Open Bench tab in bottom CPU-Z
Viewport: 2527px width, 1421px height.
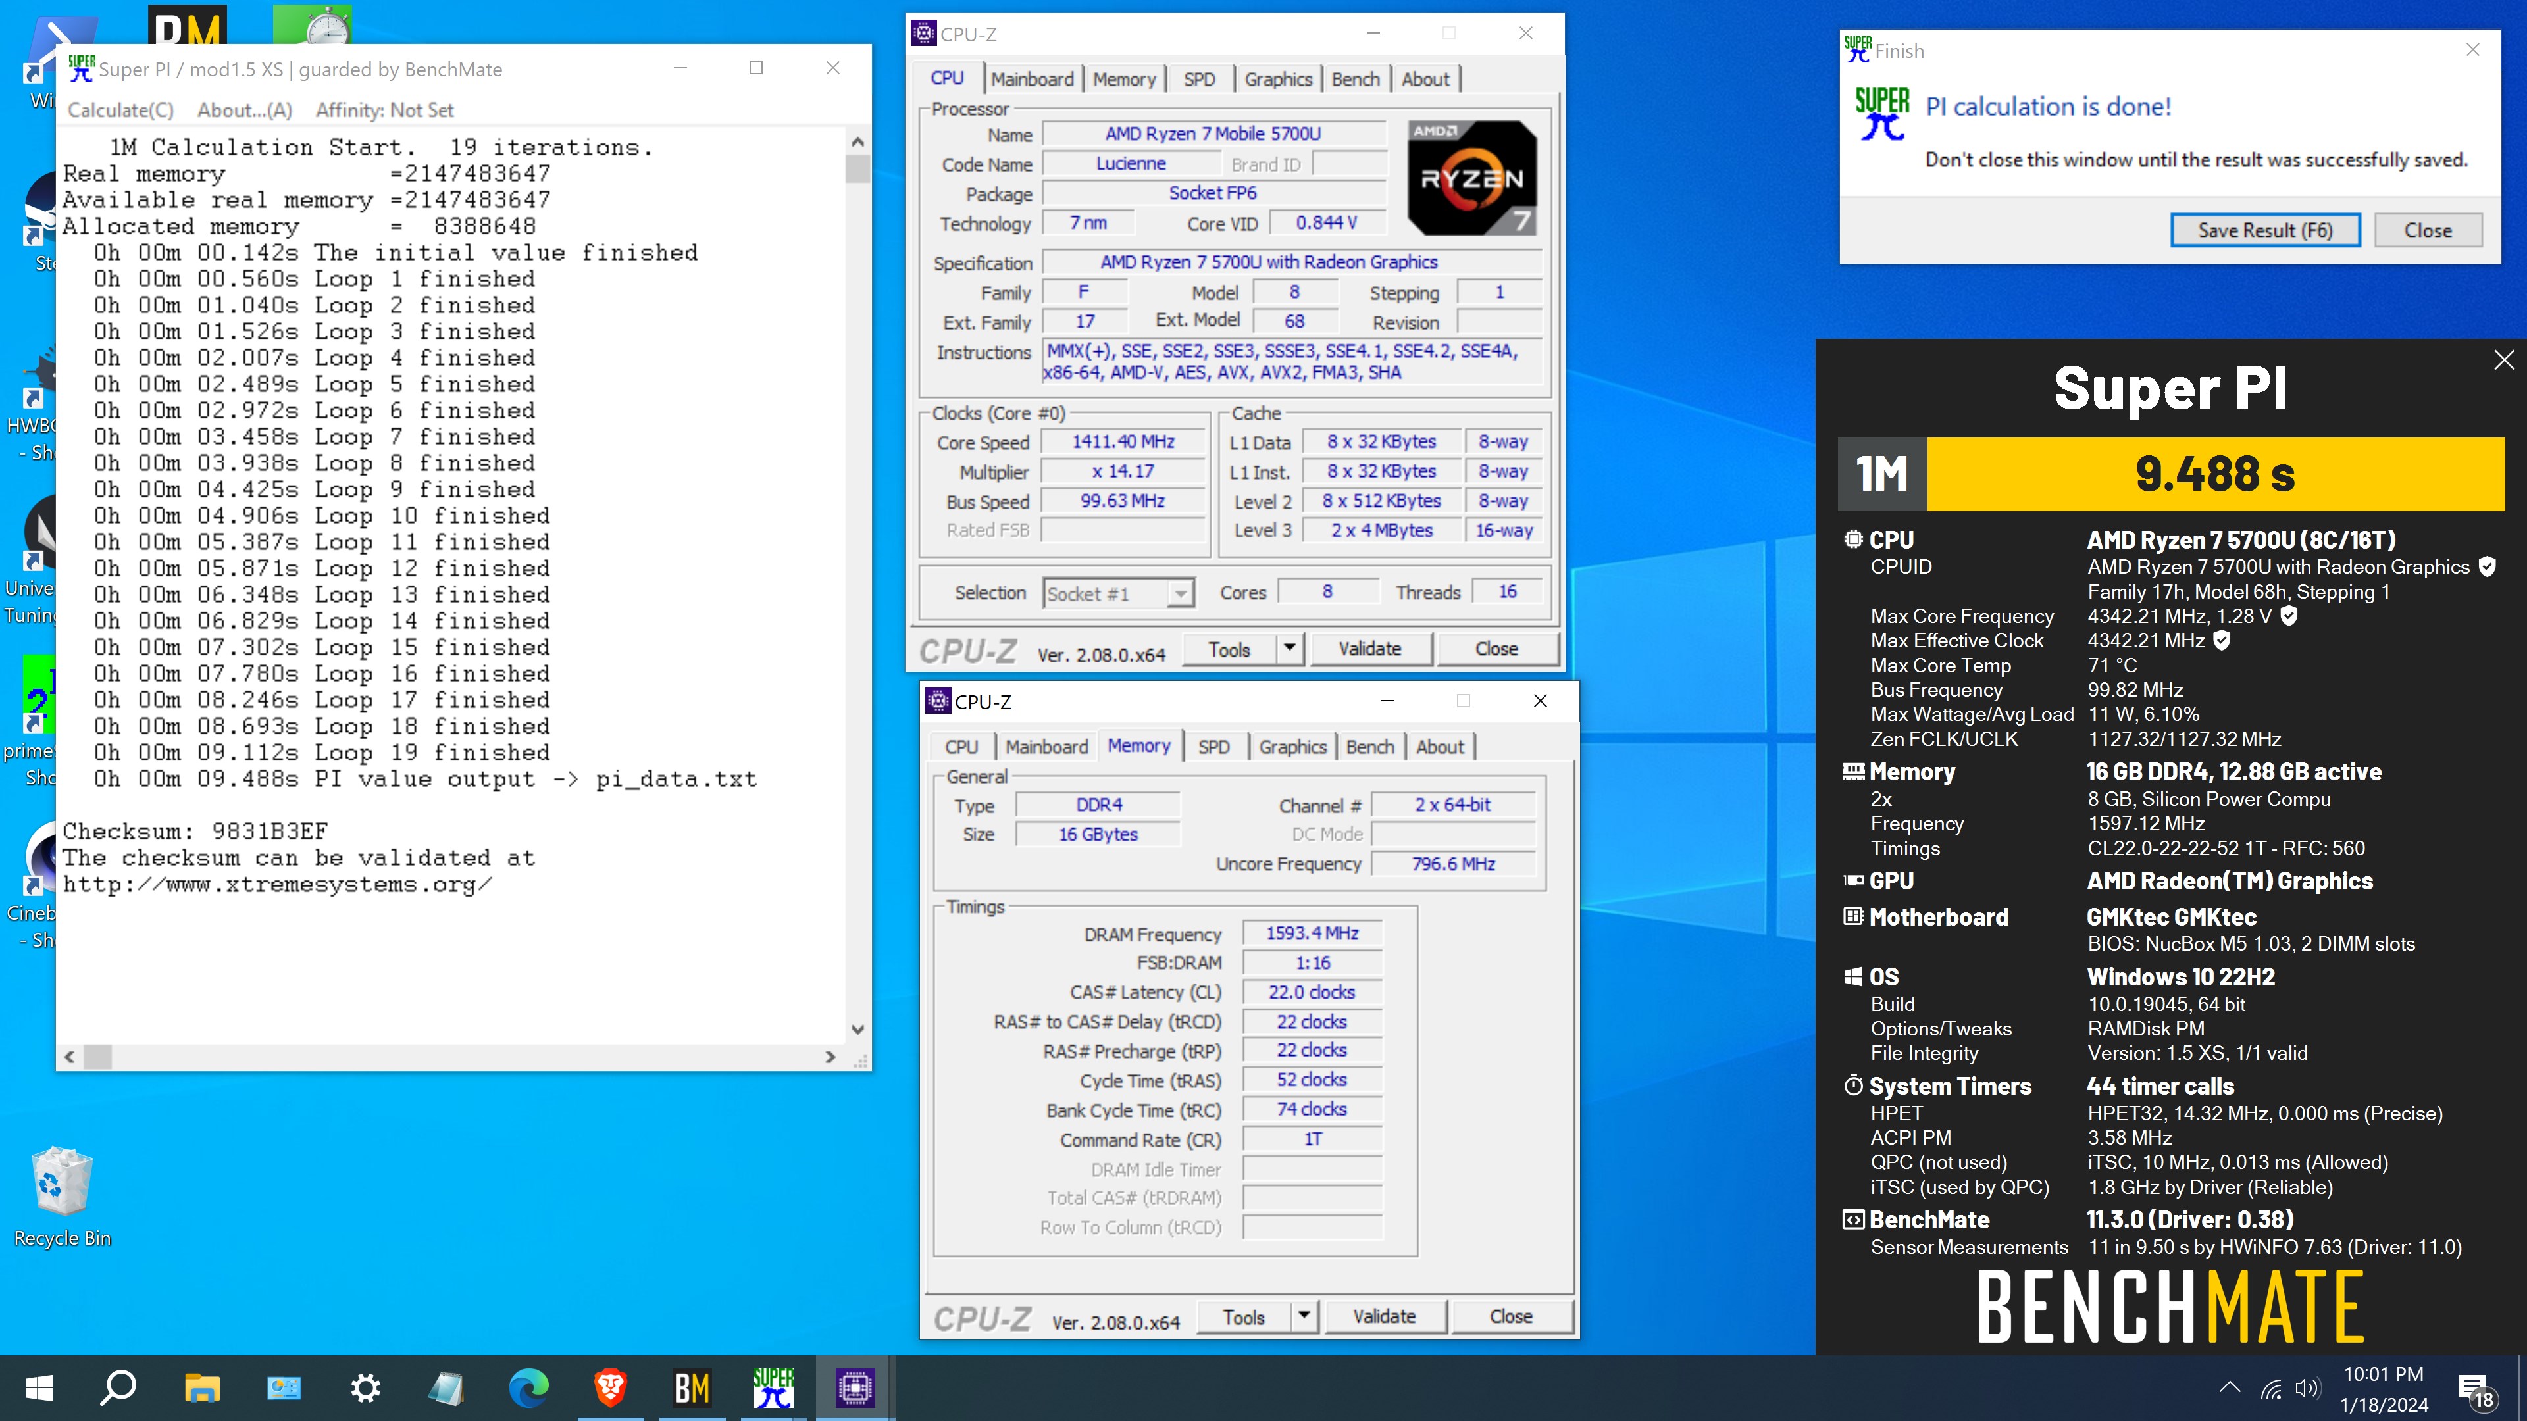click(1370, 746)
